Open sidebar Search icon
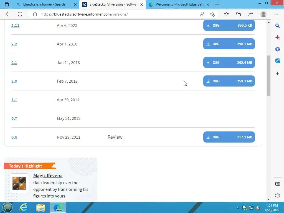The height and width of the screenshot is (213, 284). pos(277,26)
